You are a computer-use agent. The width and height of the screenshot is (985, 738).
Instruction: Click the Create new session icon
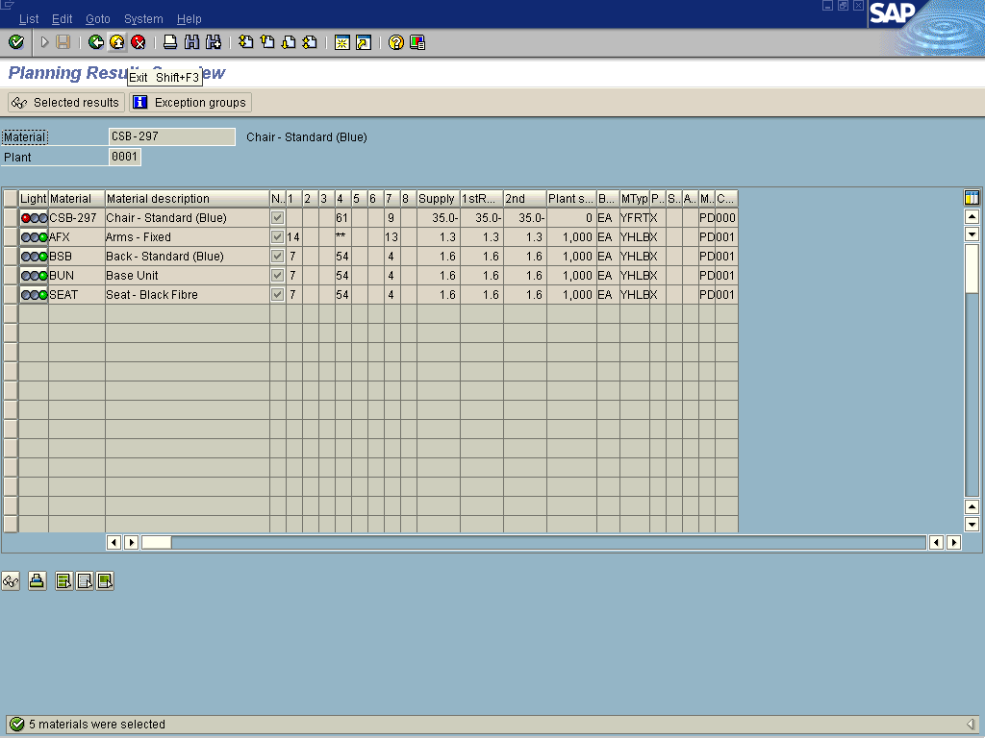tap(342, 42)
